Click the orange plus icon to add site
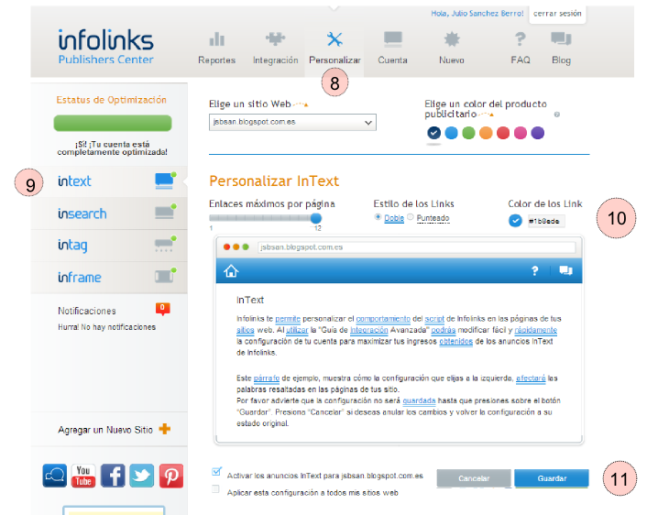 (165, 429)
